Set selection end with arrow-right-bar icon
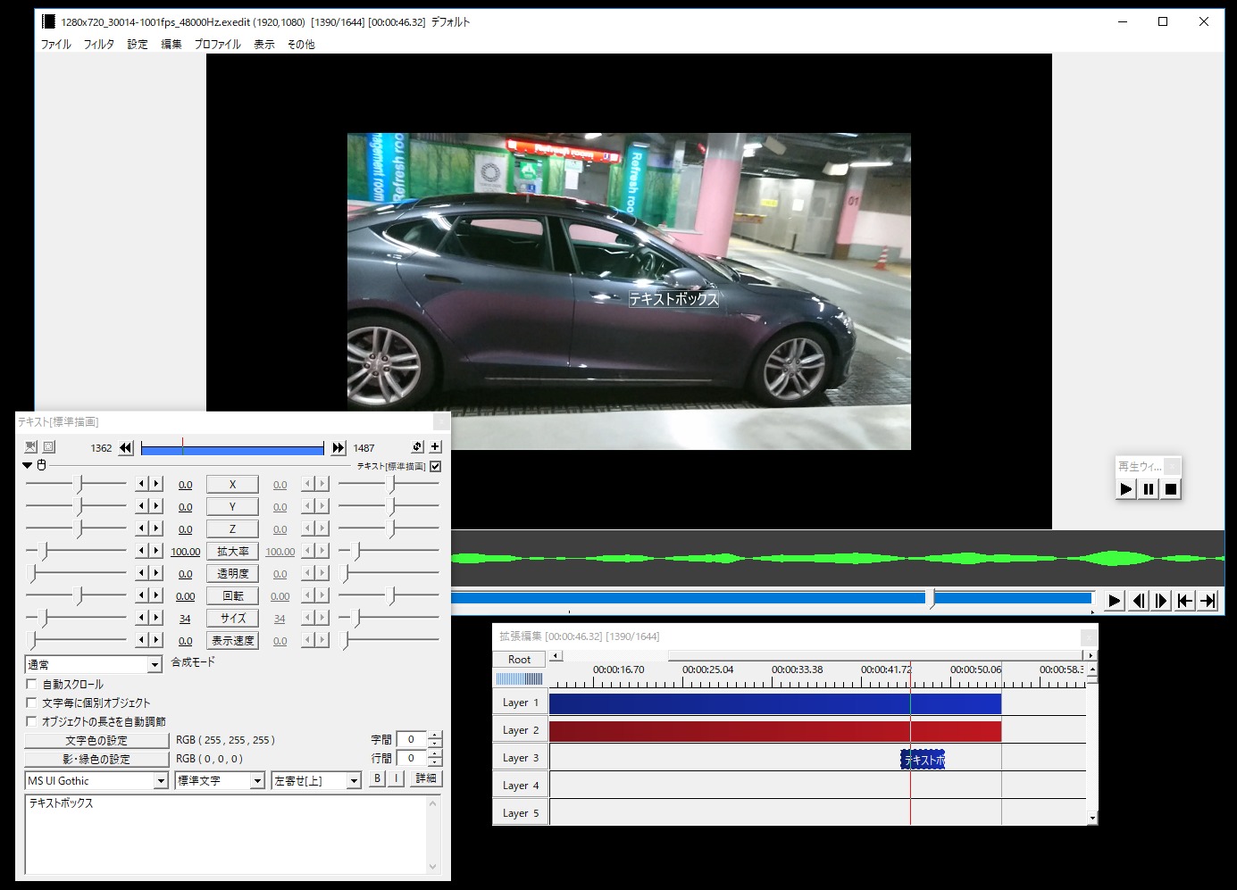This screenshot has width=1237, height=890. (1208, 601)
